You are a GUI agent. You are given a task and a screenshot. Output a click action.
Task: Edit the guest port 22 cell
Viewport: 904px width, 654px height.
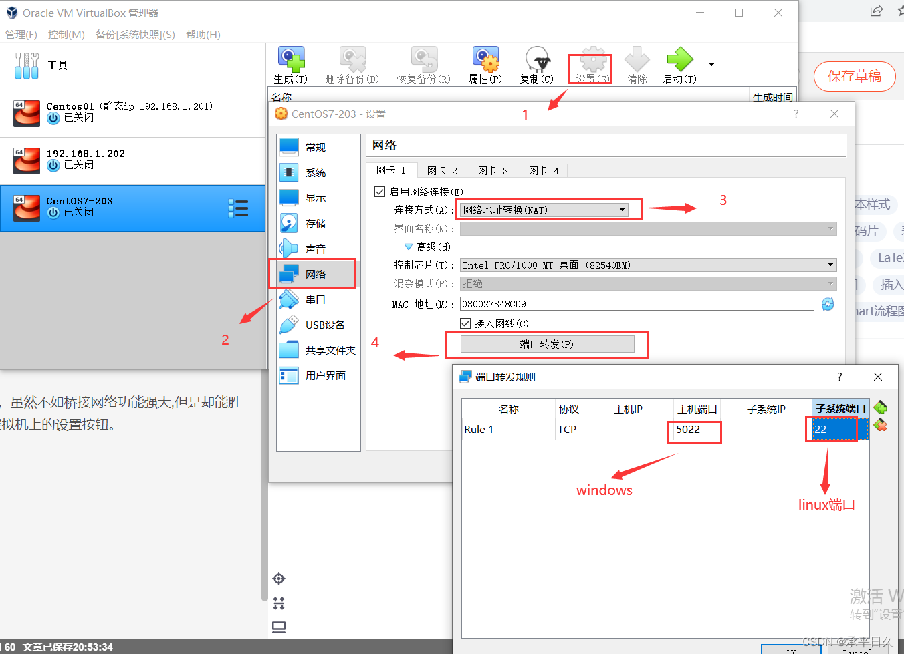click(840, 429)
